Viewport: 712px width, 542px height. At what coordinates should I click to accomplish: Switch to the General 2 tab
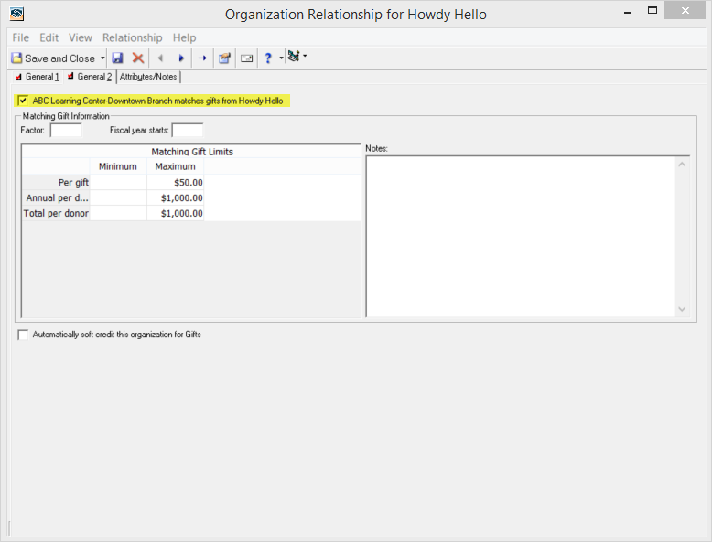(90, 77)
